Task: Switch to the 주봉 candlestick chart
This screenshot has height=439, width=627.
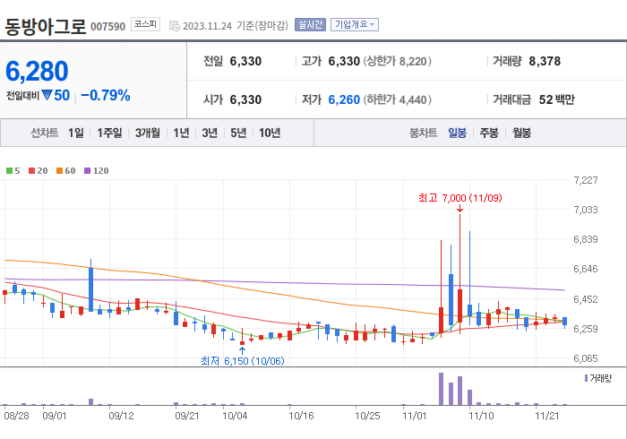Action: pyautogui.click(x=489, y=133)
